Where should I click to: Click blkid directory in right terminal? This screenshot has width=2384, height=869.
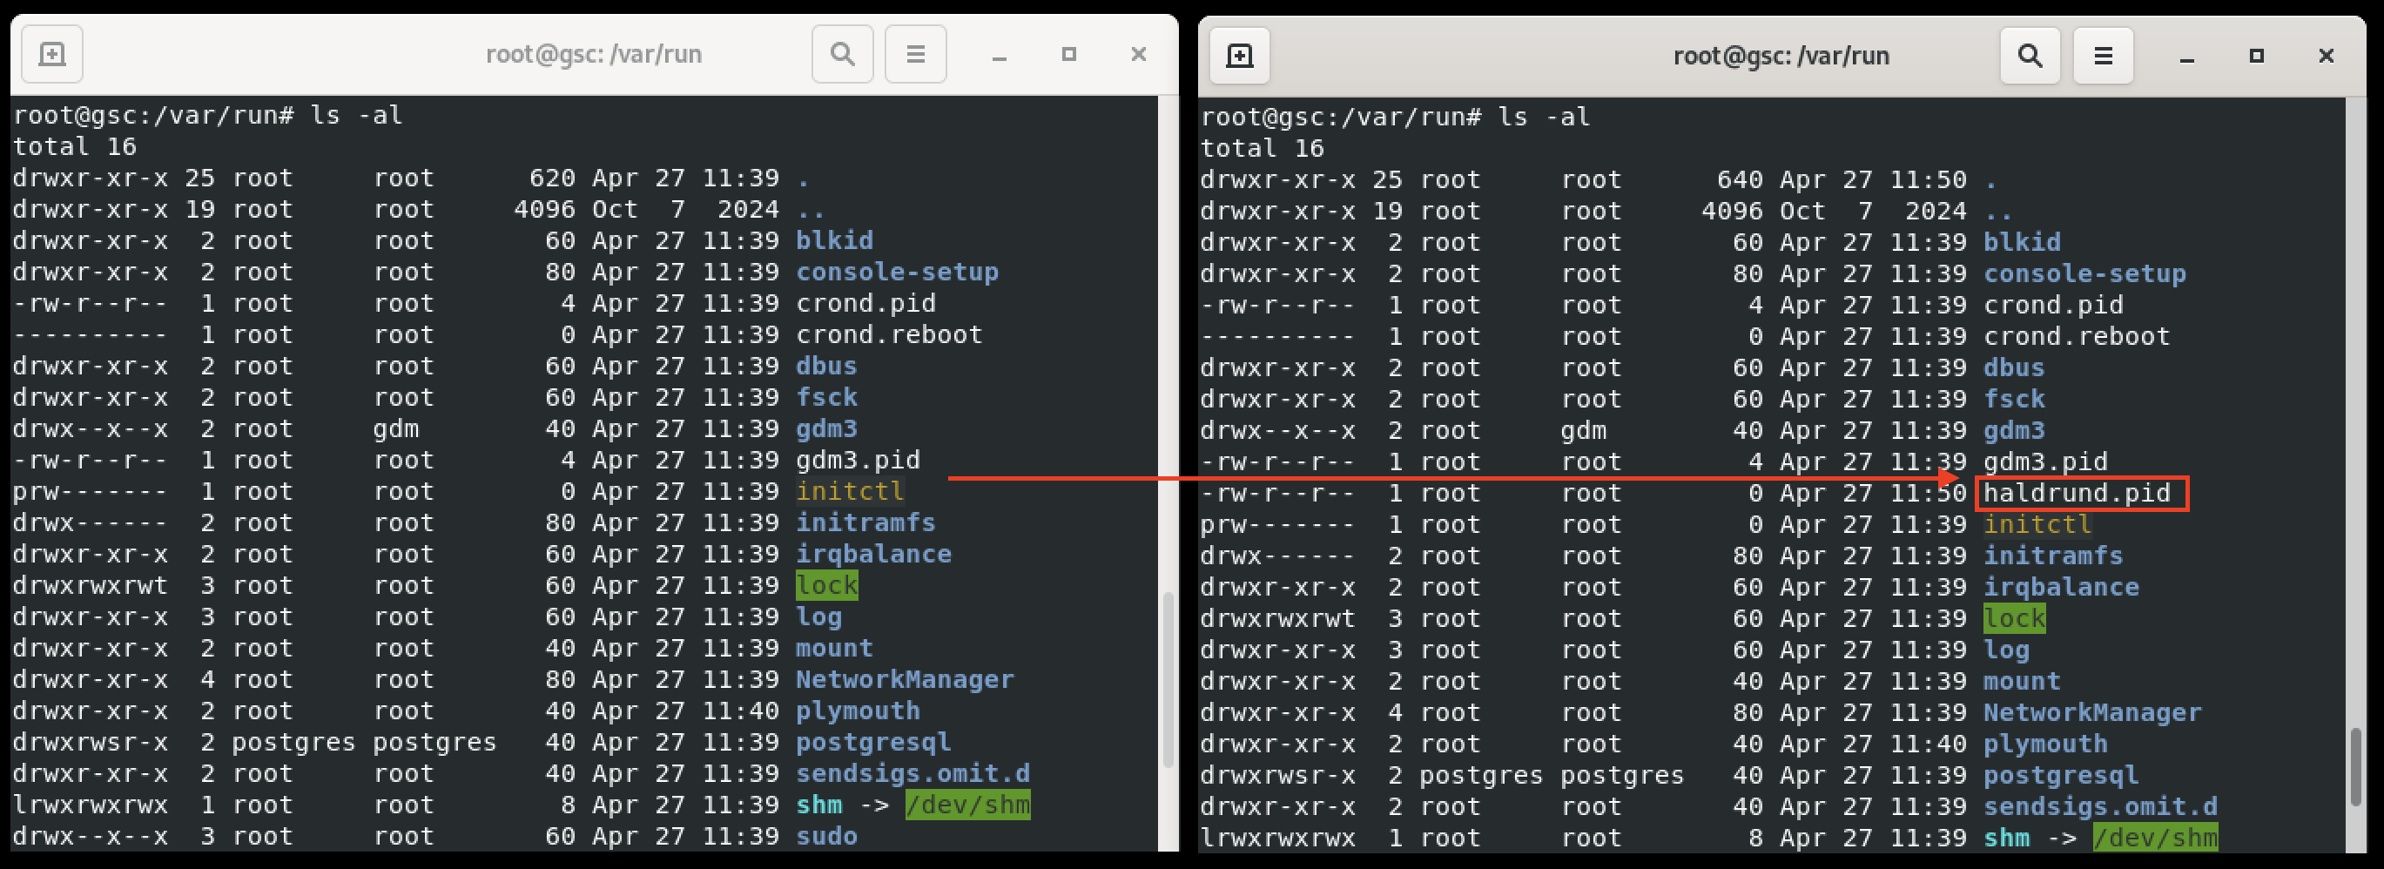pos(2021,242)
